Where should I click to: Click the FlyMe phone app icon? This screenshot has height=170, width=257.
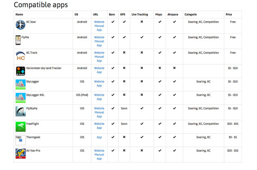click(x=18, y=40)
